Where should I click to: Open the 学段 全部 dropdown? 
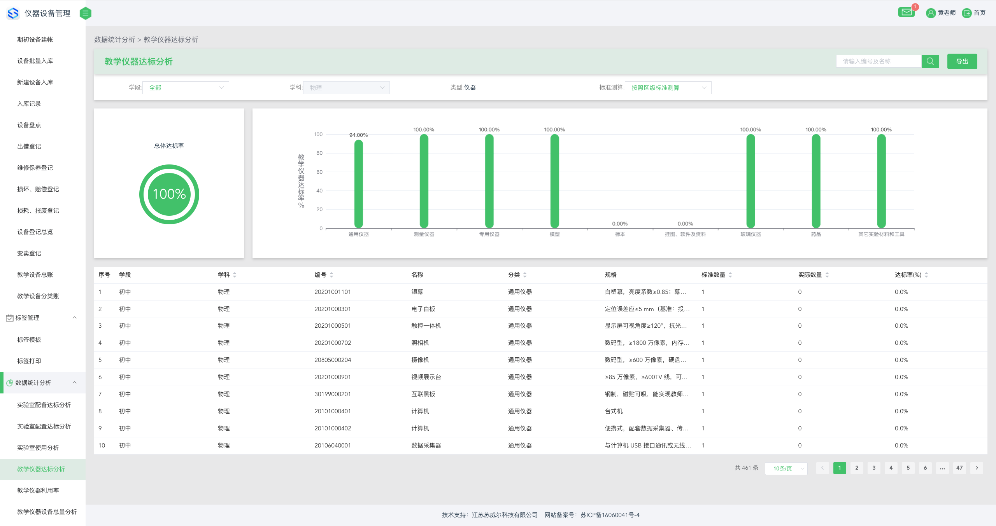click(186, 88)
